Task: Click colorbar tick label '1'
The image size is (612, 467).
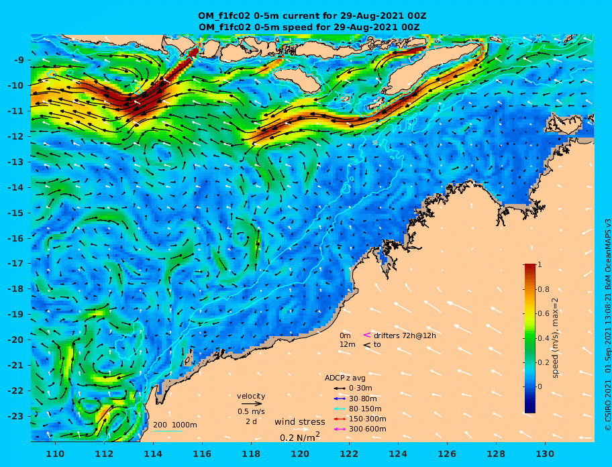Action: (x=540, y=265)
